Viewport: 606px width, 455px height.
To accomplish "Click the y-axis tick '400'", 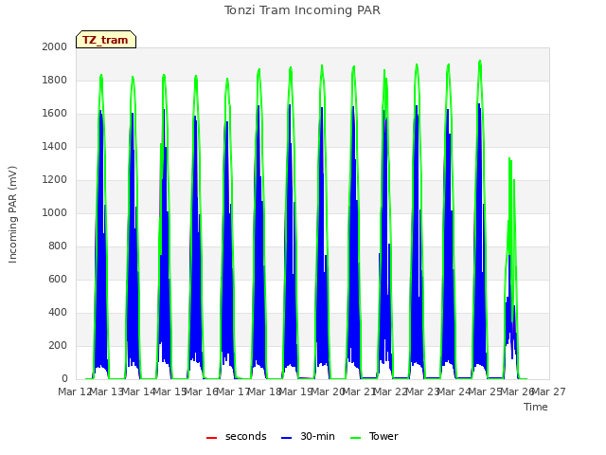I will point(58,313).
